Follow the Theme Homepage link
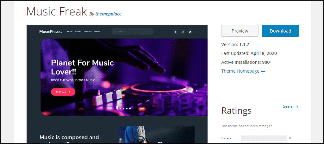The width and height of the screenshot is (324, 144). click(x=243, y=71)
